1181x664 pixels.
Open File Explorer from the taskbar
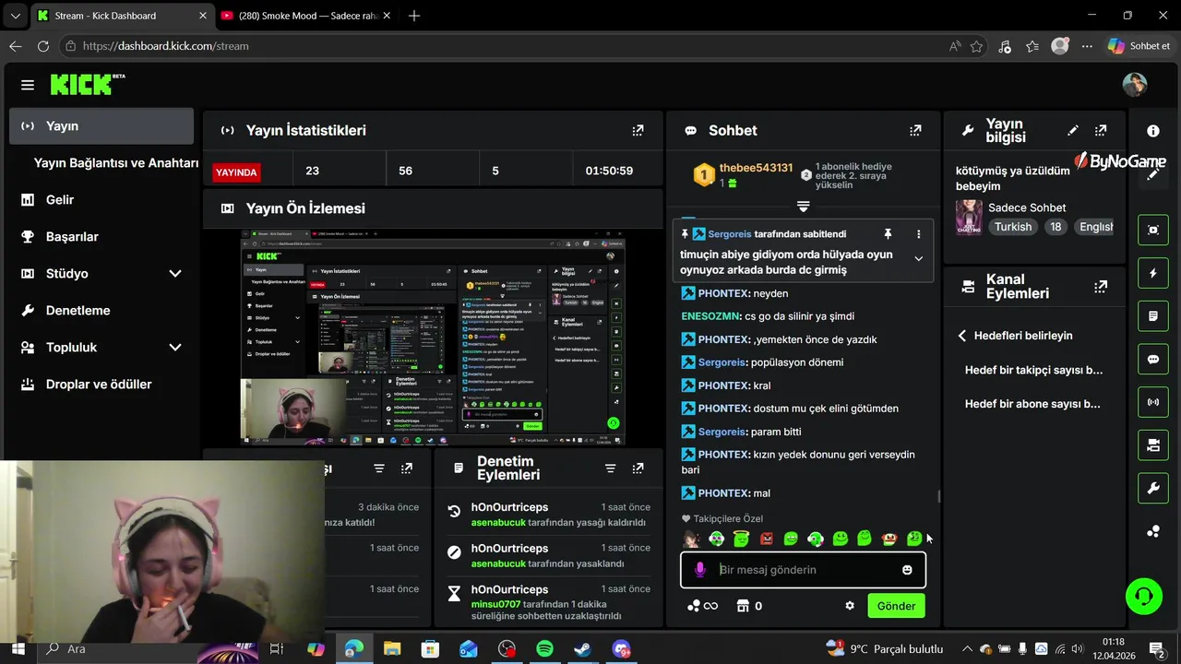pyautogui.click(x=392, y=649)
